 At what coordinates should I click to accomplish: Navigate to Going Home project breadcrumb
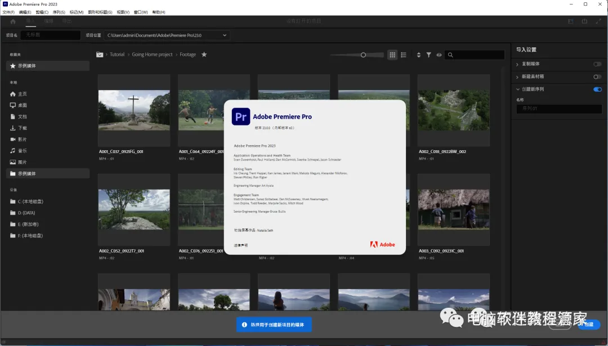coord(152,55)
